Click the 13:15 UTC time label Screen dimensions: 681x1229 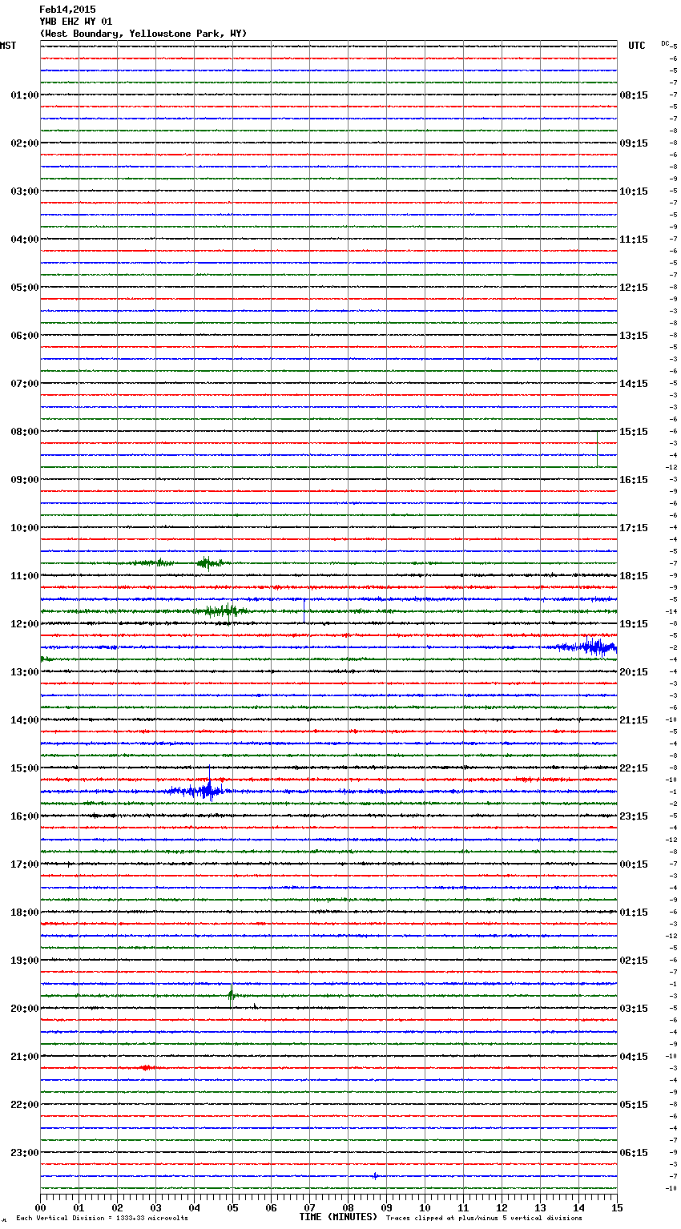pyautogui.click(x=634, y=336)
